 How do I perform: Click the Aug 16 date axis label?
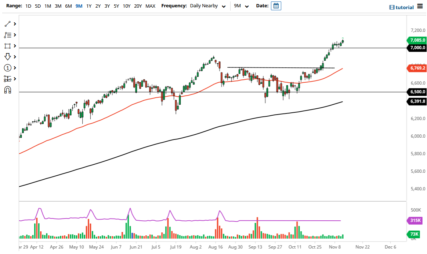[216, 247]
